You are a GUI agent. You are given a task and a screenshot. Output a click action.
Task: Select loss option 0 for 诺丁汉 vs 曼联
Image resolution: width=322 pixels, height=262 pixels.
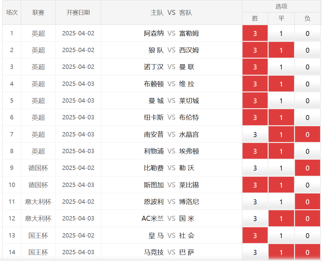point(307,67)
